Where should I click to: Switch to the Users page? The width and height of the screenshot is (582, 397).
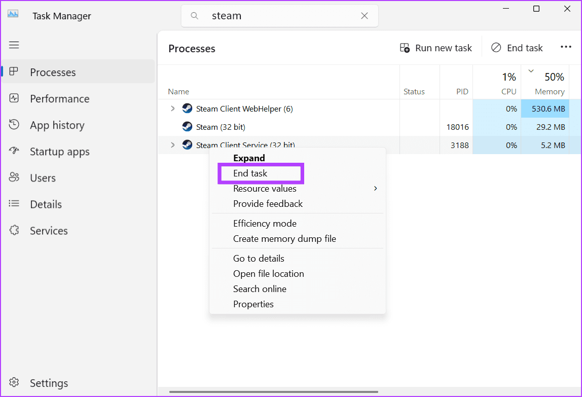pos(43,178)
